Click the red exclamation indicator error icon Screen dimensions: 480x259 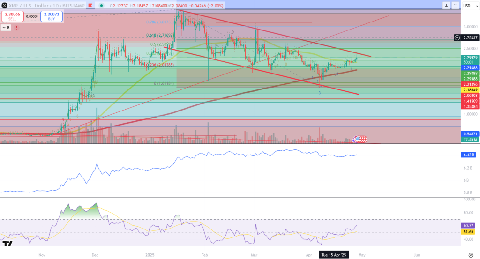[16, 28]
